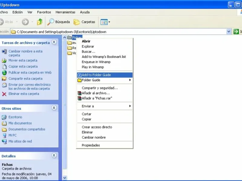
Task: Expand the Enviar a submenu arrow
Action: [x=130, y=106]
